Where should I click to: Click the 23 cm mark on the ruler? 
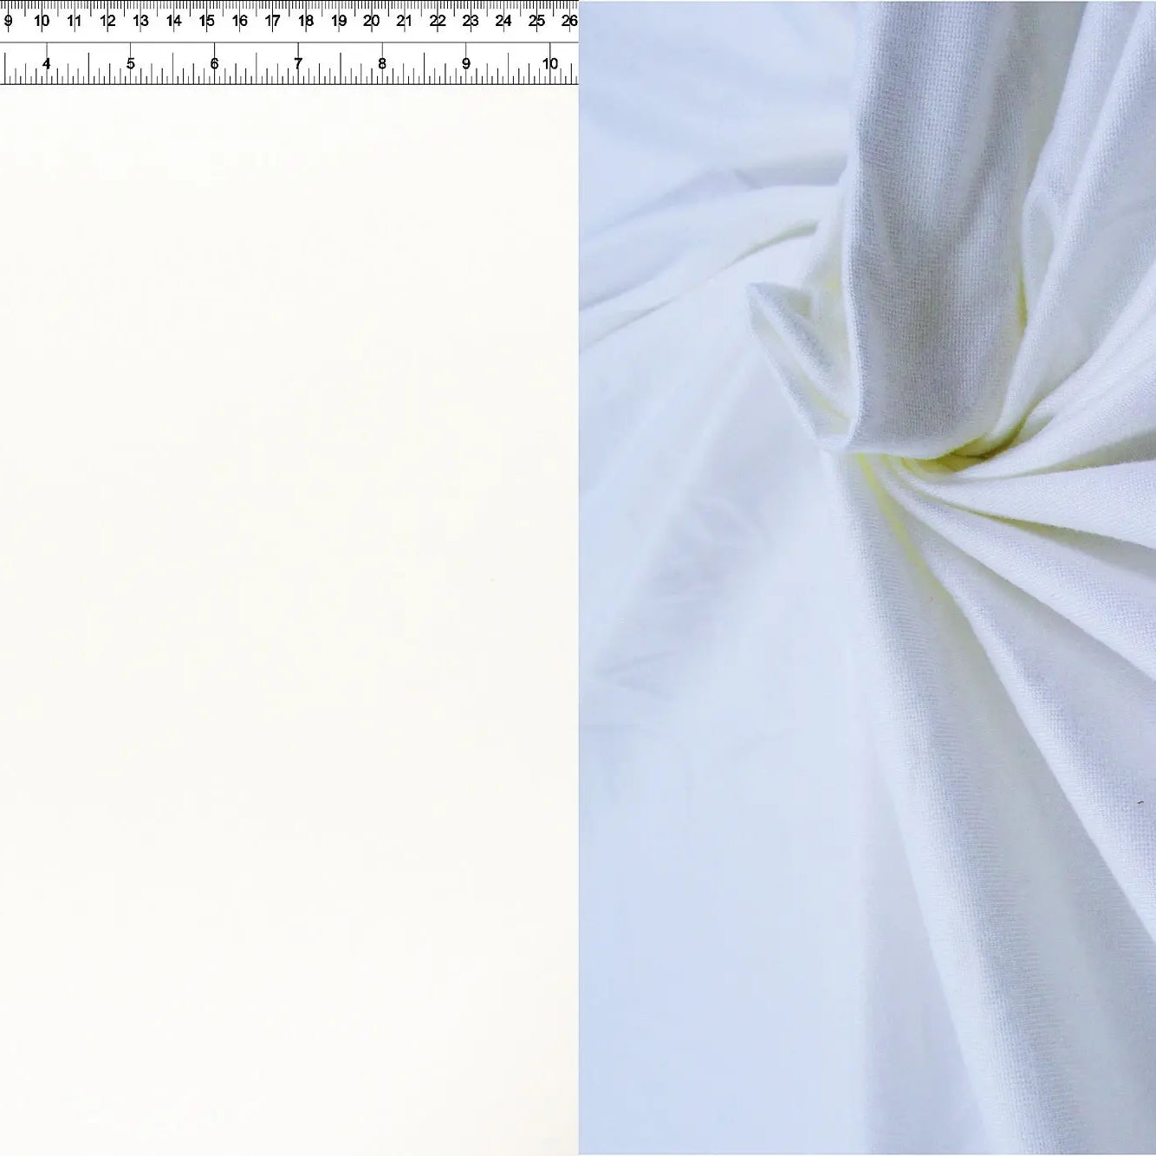click(471, 20)
